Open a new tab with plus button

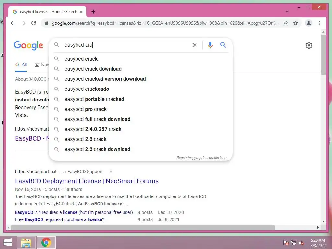[93, 12]
